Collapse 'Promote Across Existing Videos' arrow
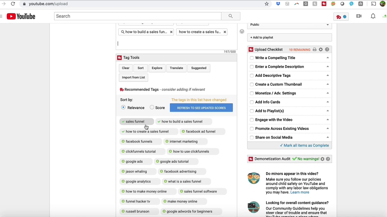387x217 pixels. click(327, 128)
